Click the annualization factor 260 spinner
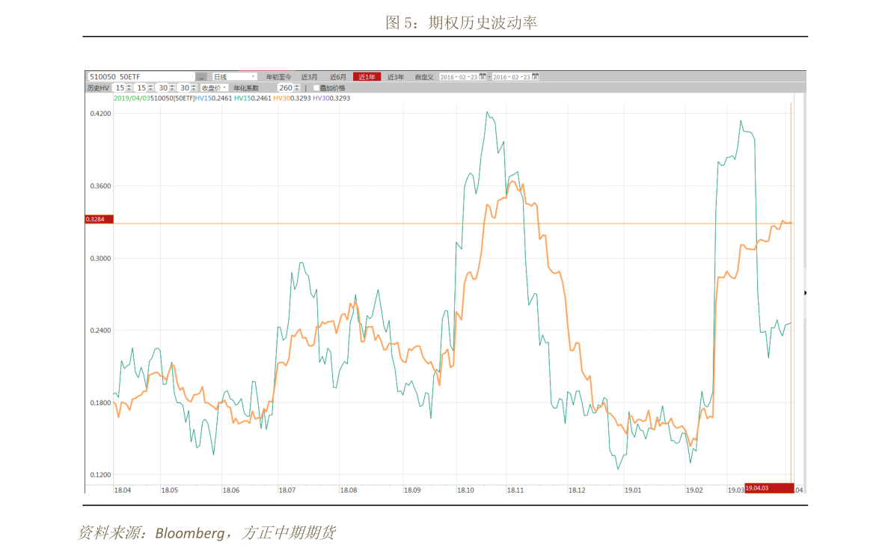The width and height of the screenshot is (891, 557). click(x=297, y=88)
